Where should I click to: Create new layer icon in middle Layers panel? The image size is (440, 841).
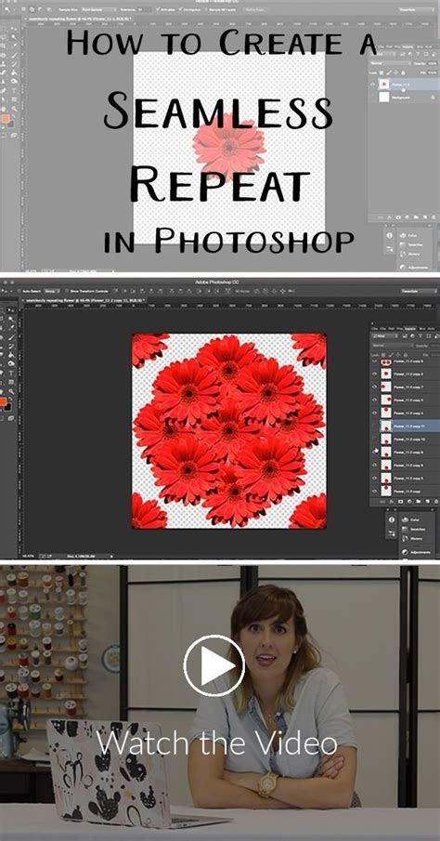click(428, 502)
